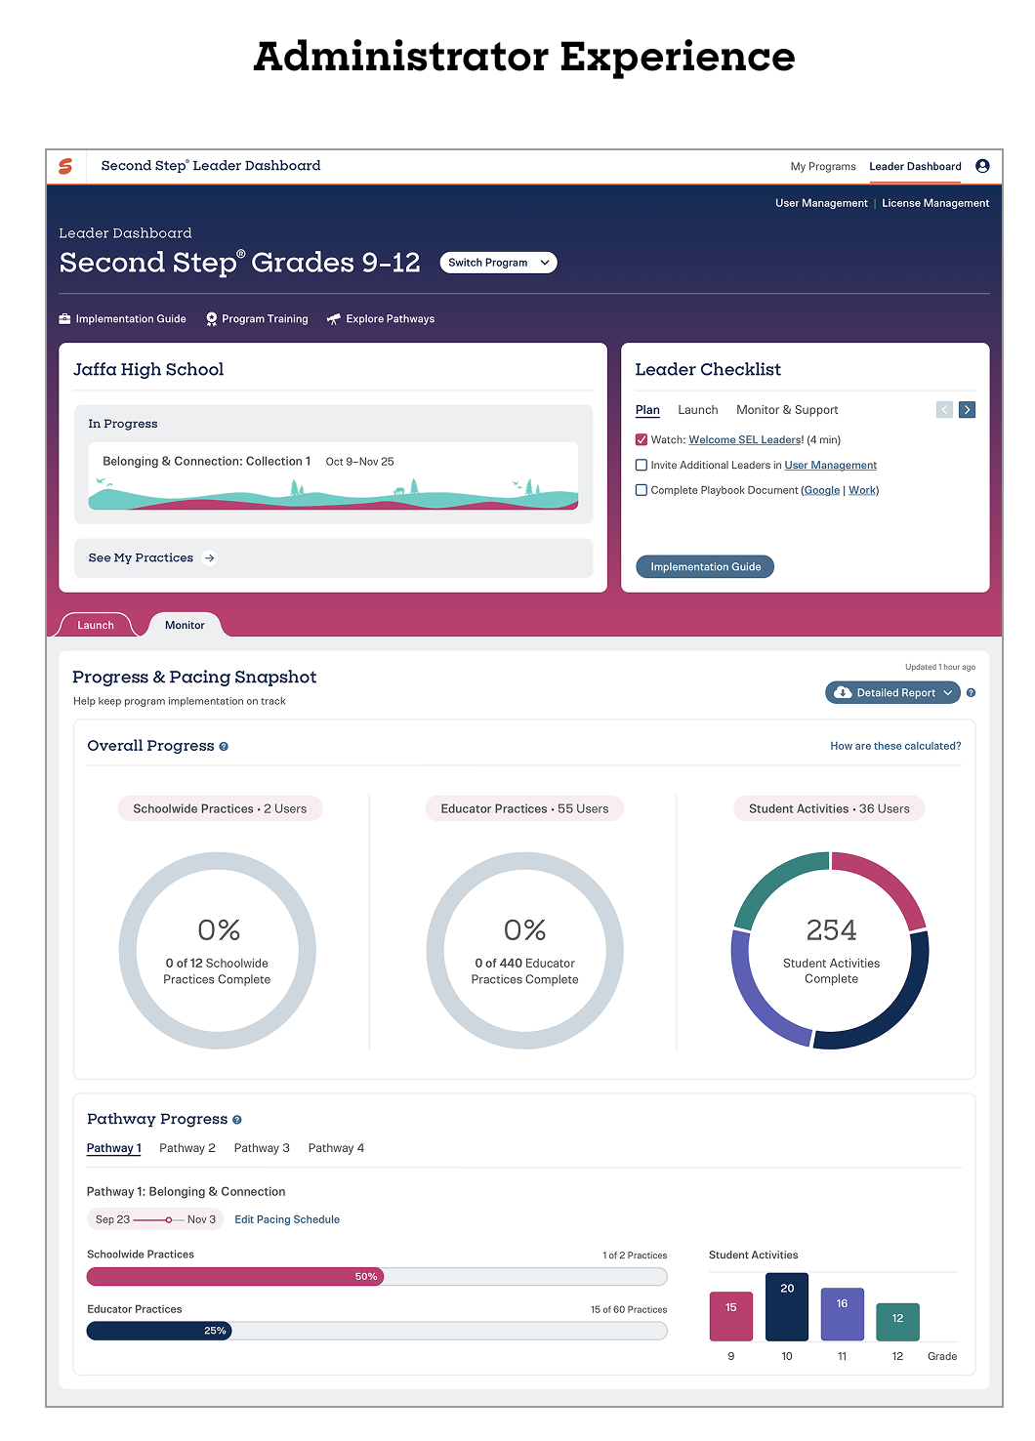Click the Updated 1 hour ago text
This screenshot has height=1441, width=1035.
(x=939, y=668)
